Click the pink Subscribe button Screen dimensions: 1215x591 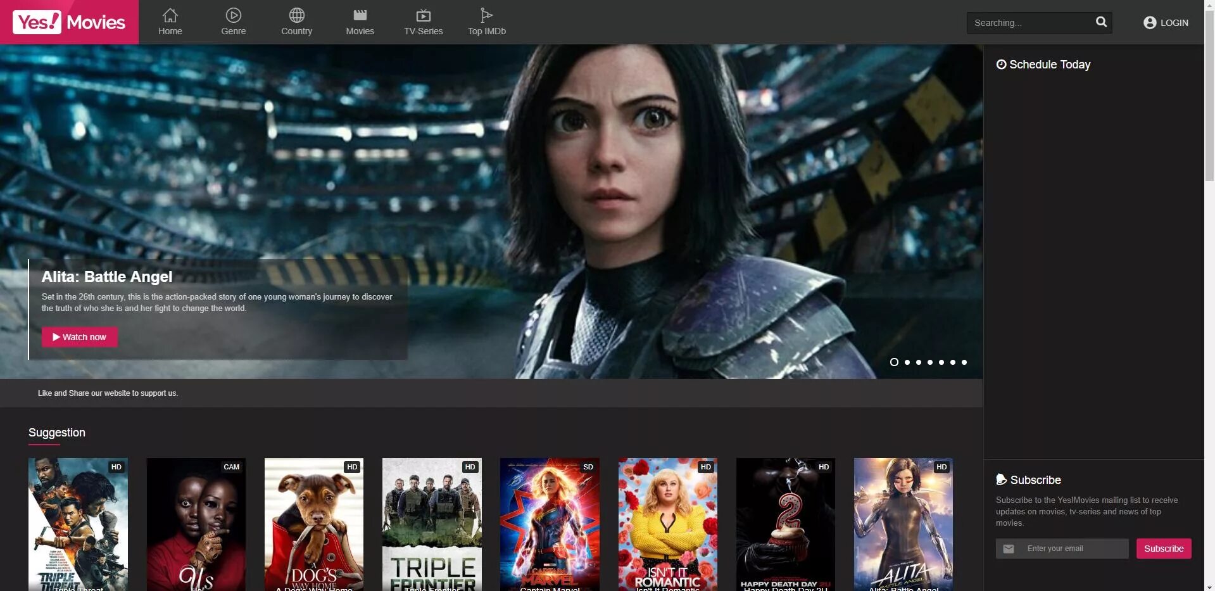click(x=1164, y=549)
